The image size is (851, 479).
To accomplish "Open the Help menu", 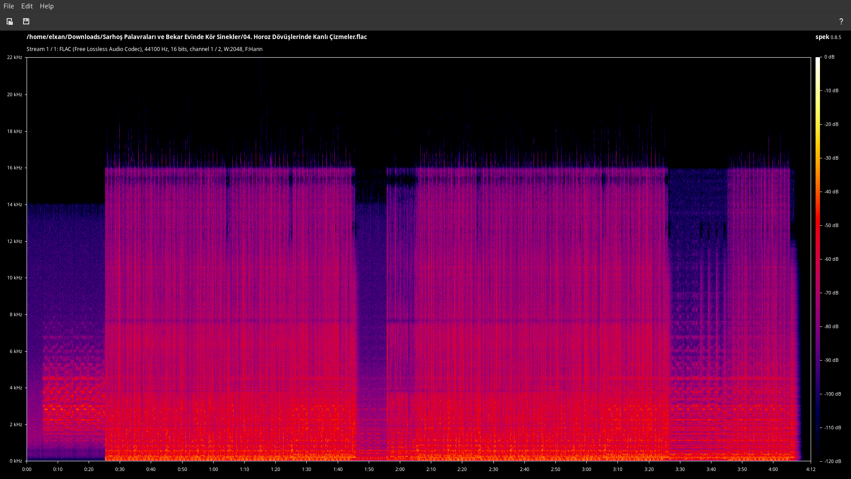I will point(47,6).
